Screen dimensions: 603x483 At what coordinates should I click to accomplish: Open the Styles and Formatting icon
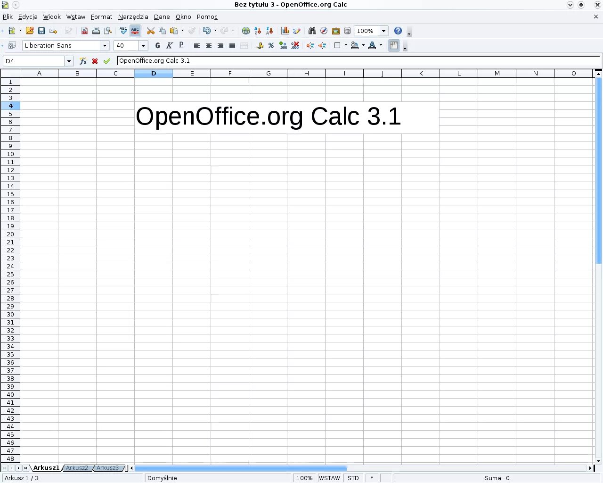(x=12, y=45)
